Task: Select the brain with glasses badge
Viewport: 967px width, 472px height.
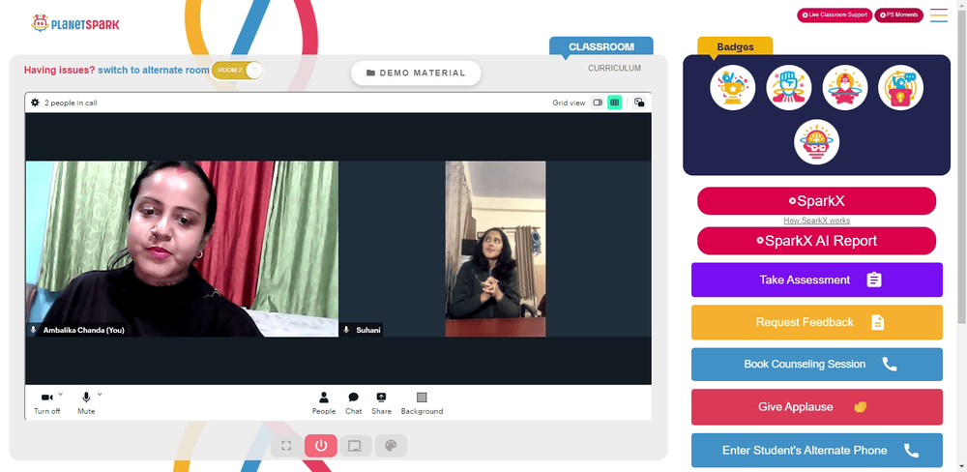Action: coord(816,142)
